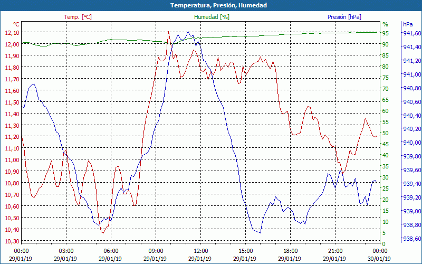Click the 10,30 temperature axis value
Viewport: 422px width, 264px height.
12,241
